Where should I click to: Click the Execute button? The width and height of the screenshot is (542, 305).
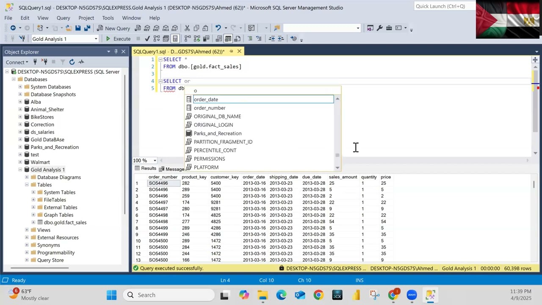tap(118, 39)
